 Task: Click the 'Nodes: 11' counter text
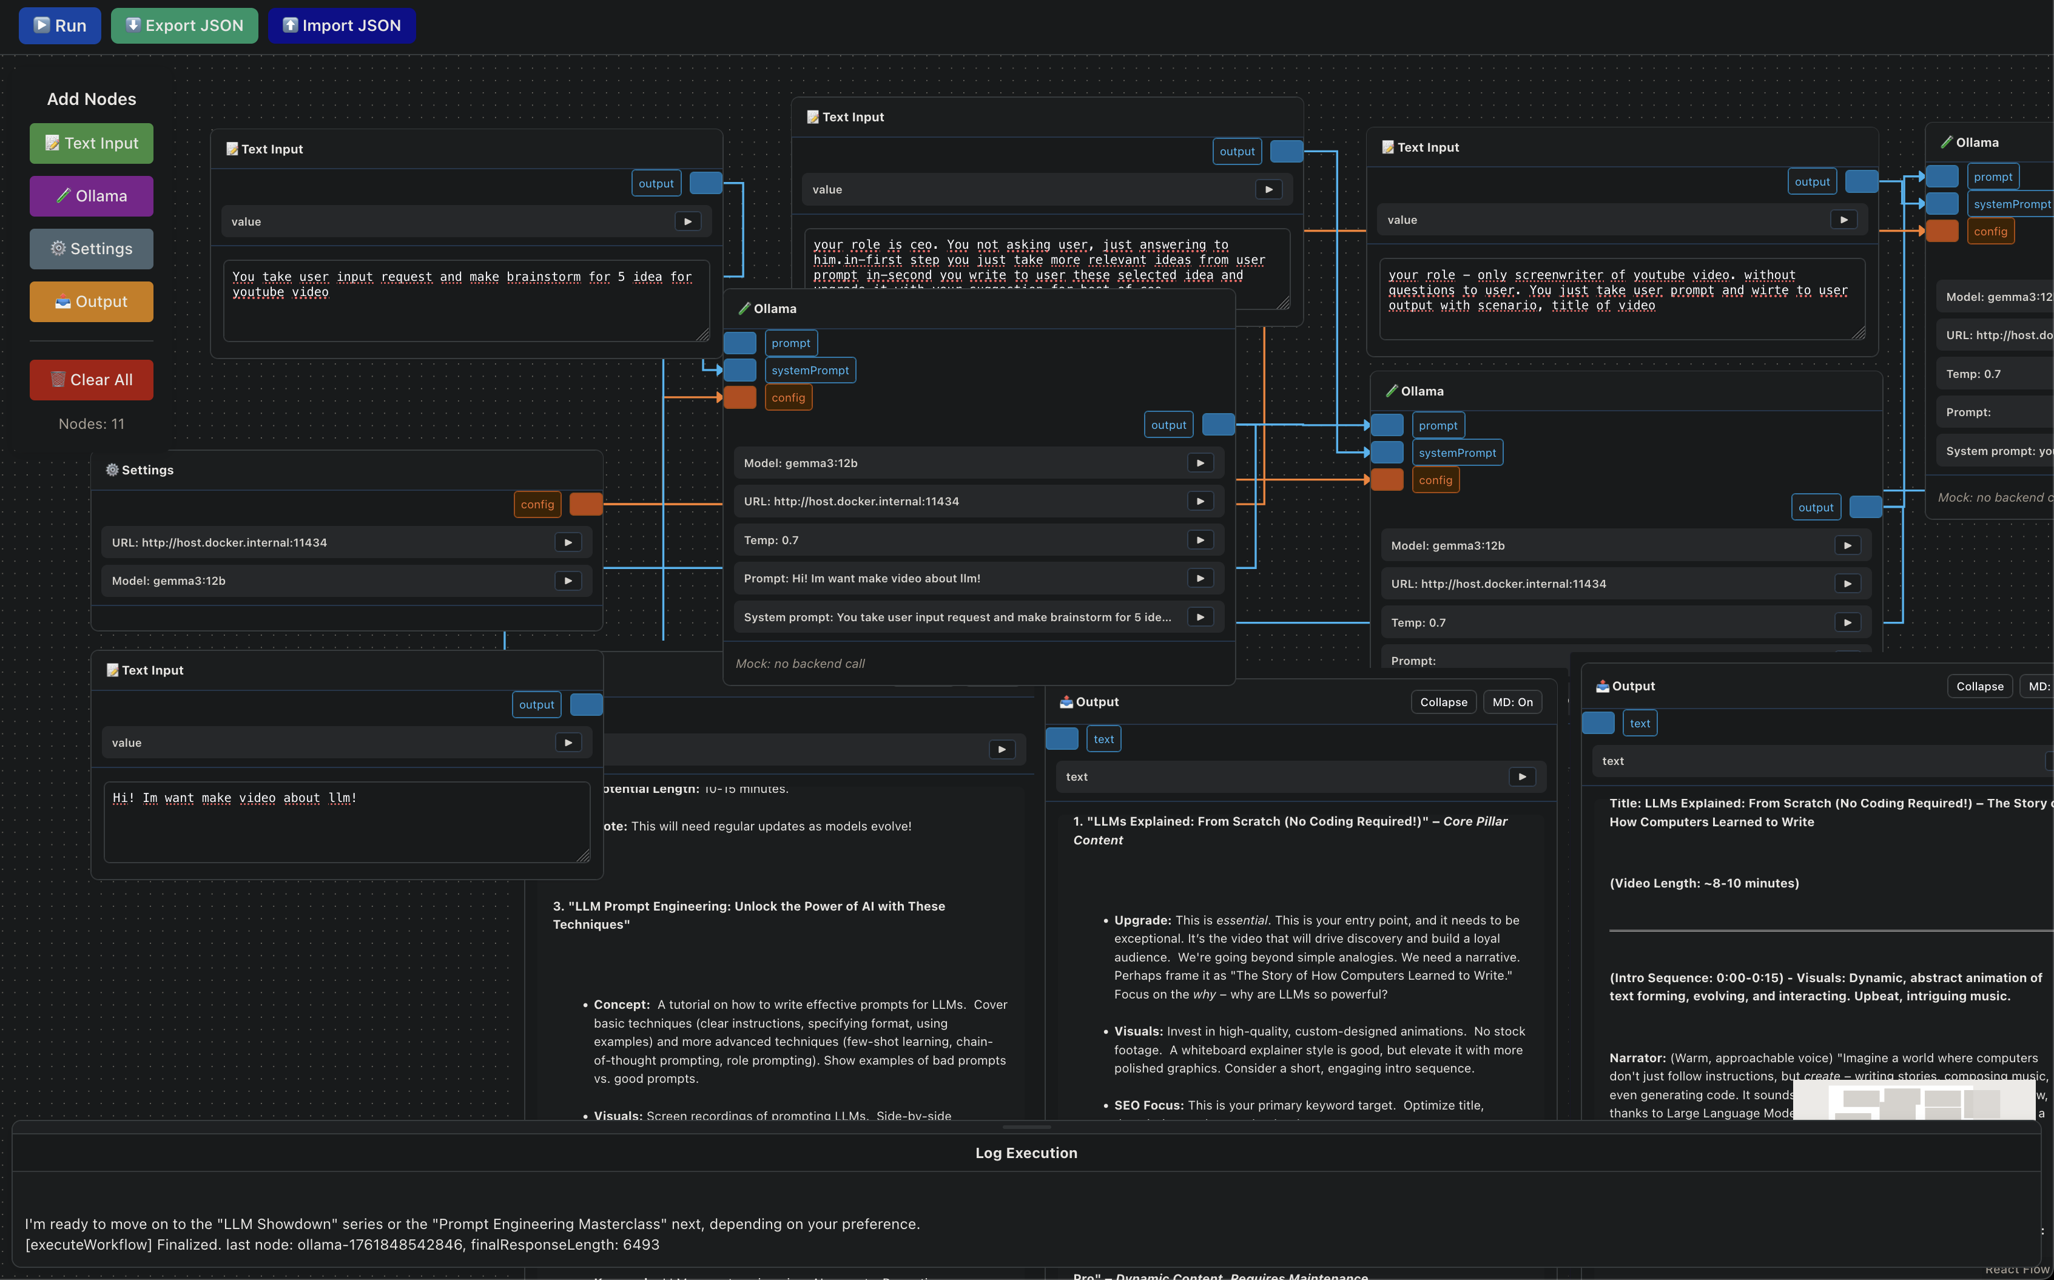92,424
